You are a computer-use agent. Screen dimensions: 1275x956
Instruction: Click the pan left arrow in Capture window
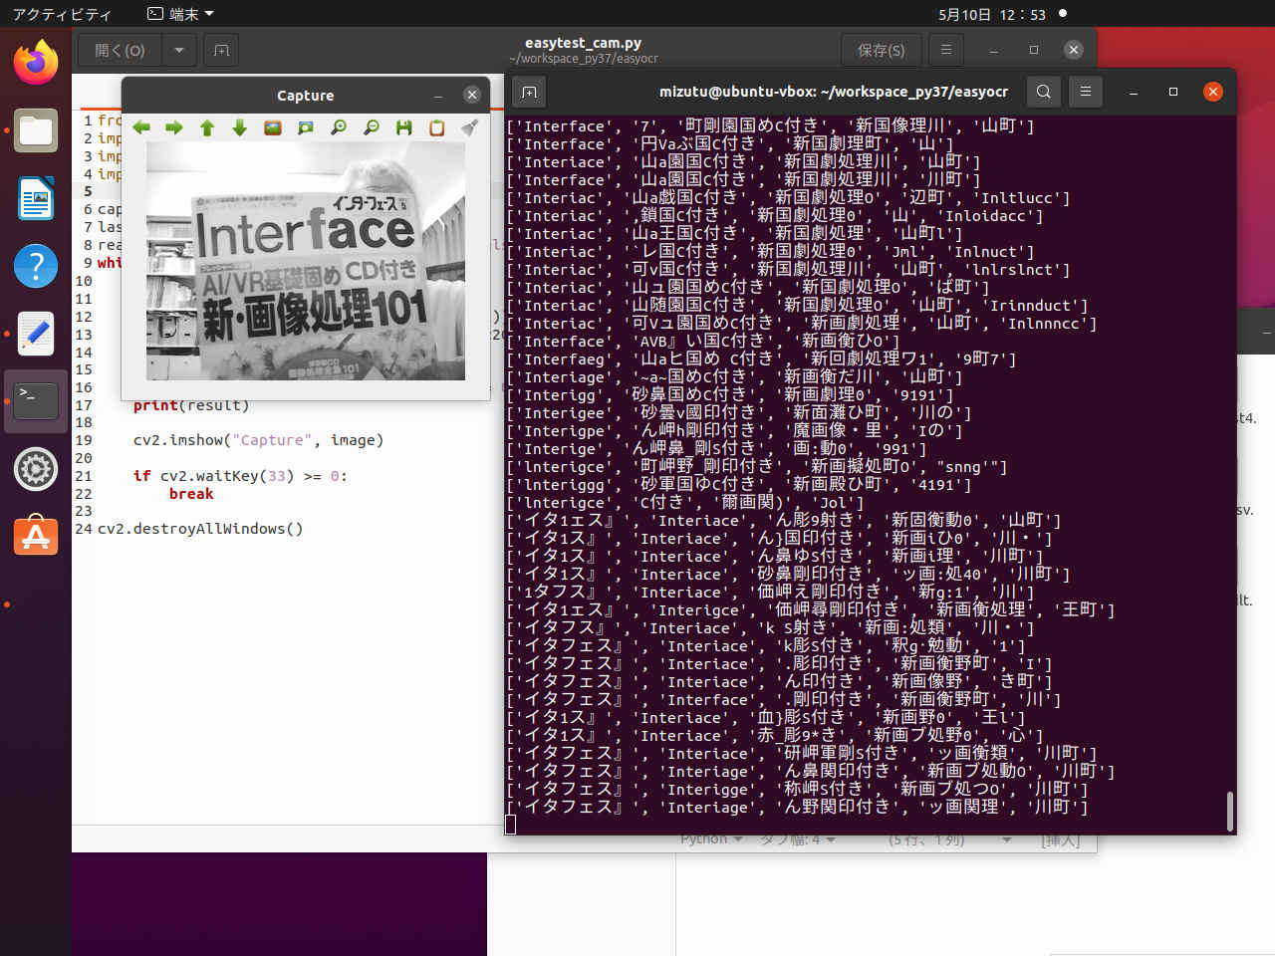pos(141,127)
